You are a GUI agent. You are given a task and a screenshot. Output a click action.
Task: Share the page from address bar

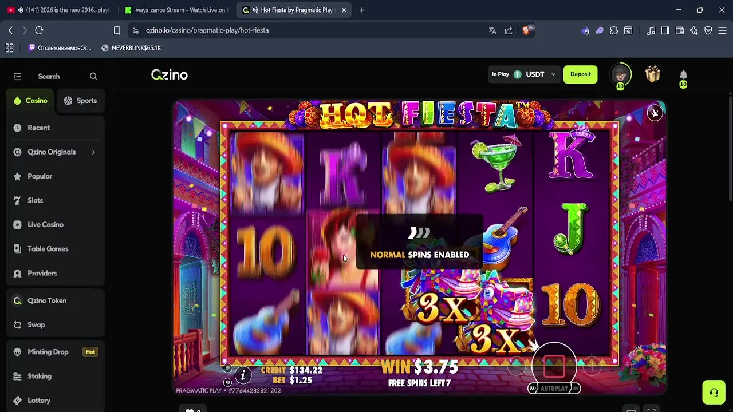509,30
